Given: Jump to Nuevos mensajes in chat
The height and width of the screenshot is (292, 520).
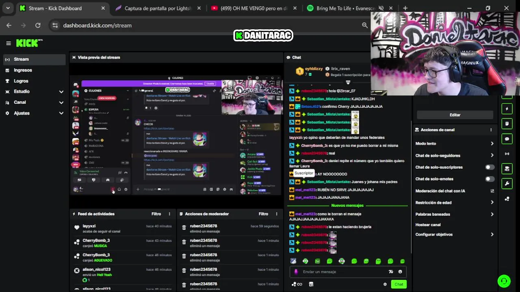Looking at the screenshot, I should pos(347,206).
